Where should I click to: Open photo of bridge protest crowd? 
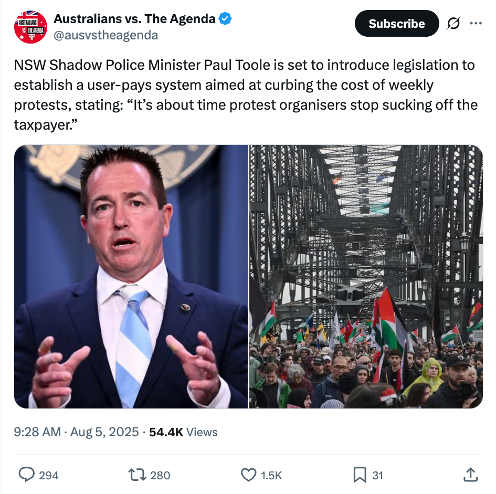tap(366, 277)
